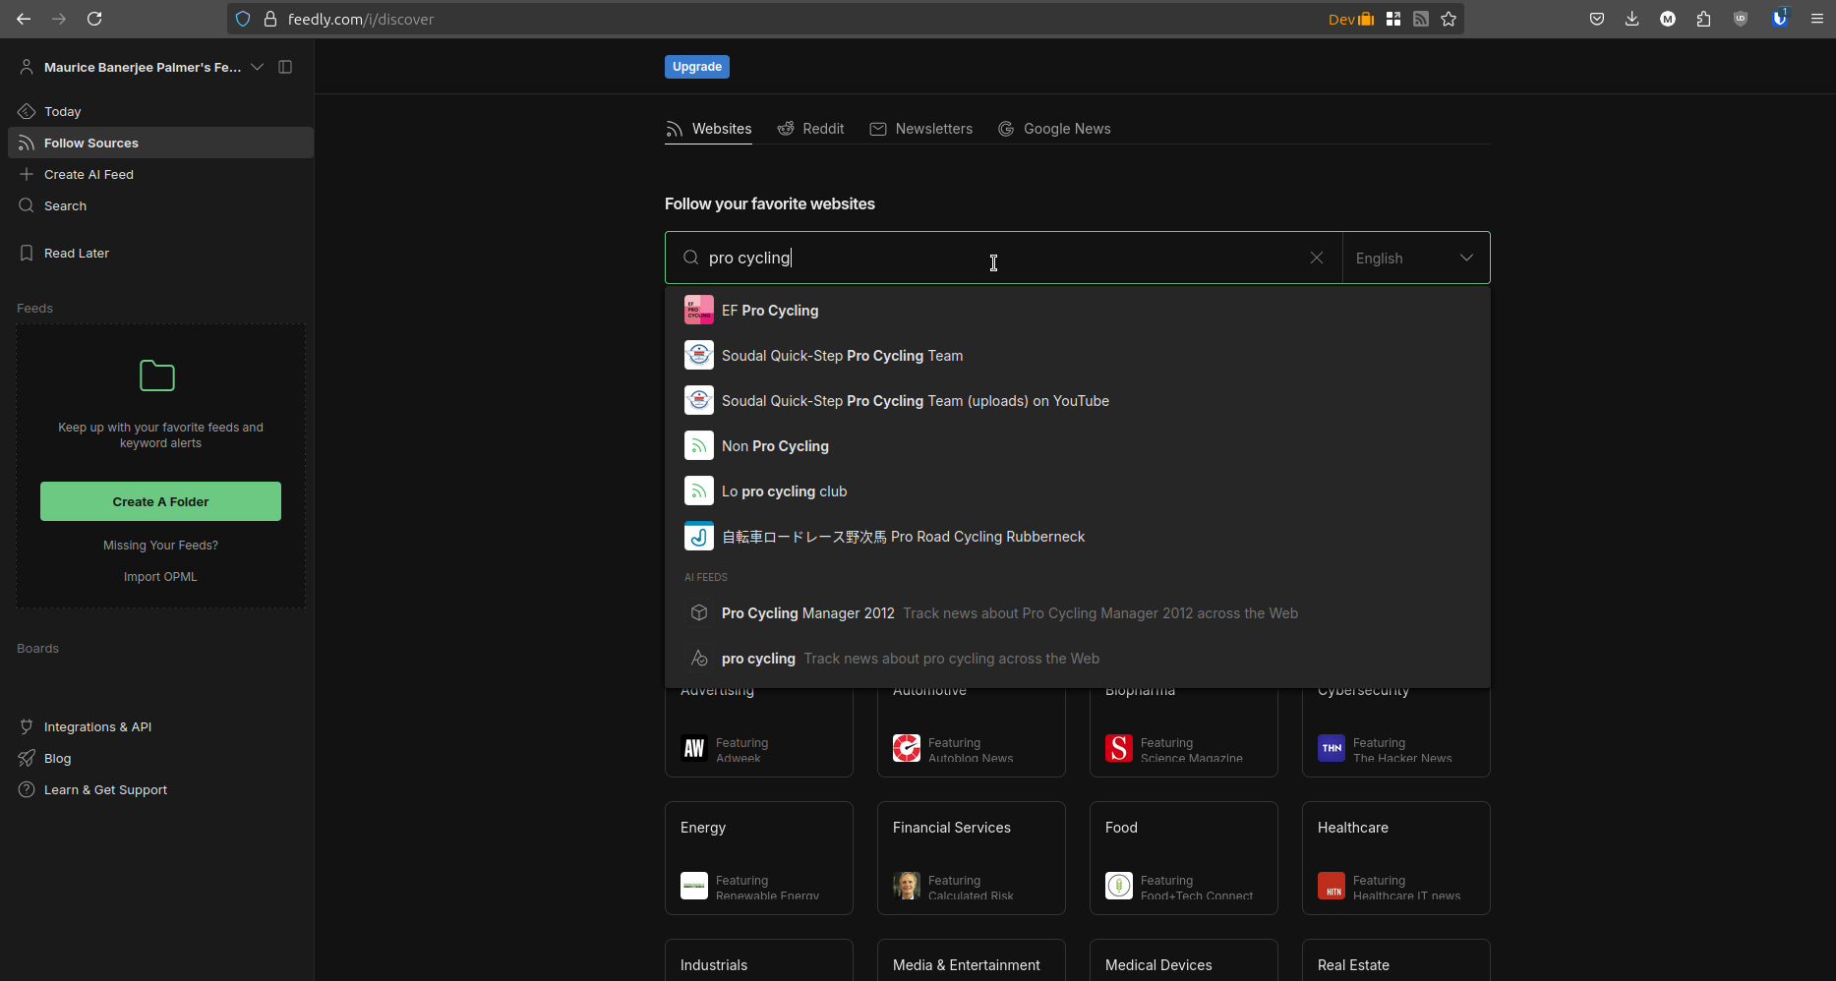Select EF Pro Cycling suggestion
Viewport: 1836px width, 981px height.
tap(770, 311)
